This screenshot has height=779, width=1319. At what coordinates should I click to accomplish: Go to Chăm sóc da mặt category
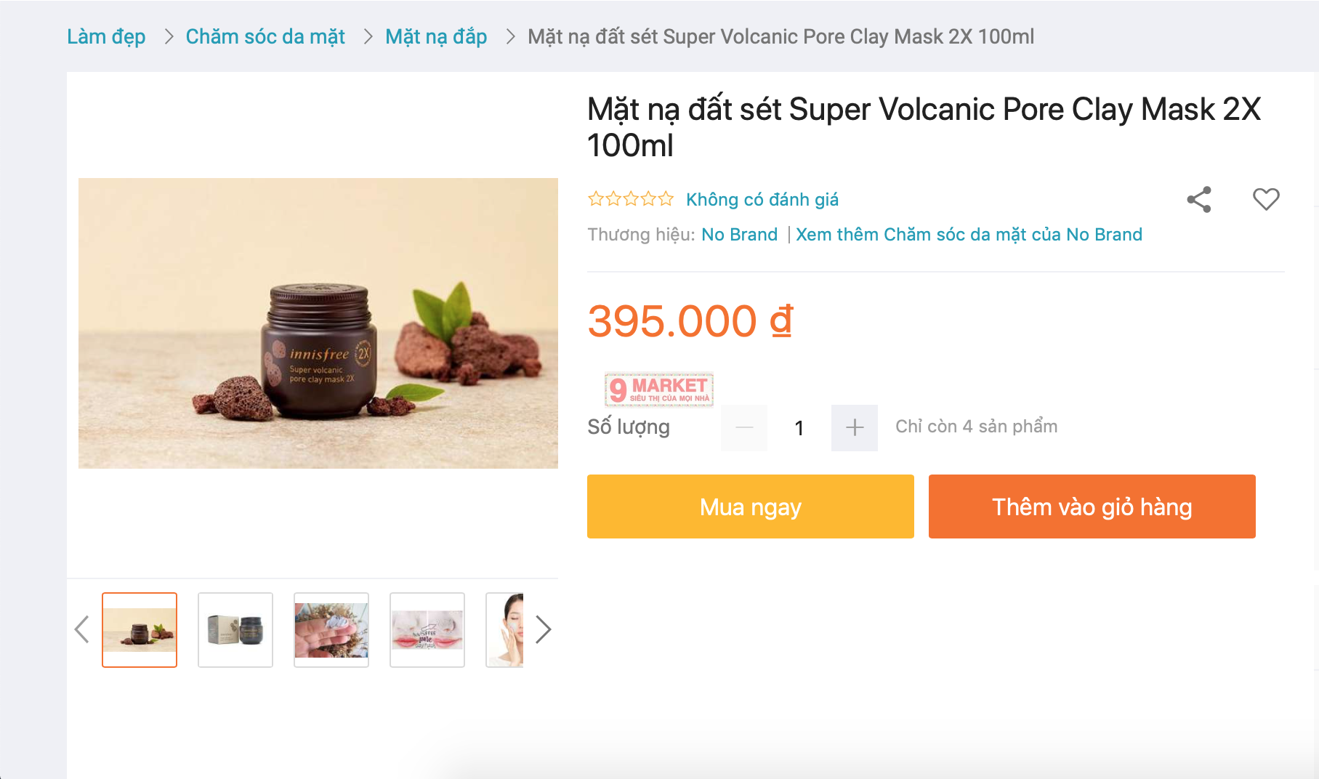(x=265, y=36)
